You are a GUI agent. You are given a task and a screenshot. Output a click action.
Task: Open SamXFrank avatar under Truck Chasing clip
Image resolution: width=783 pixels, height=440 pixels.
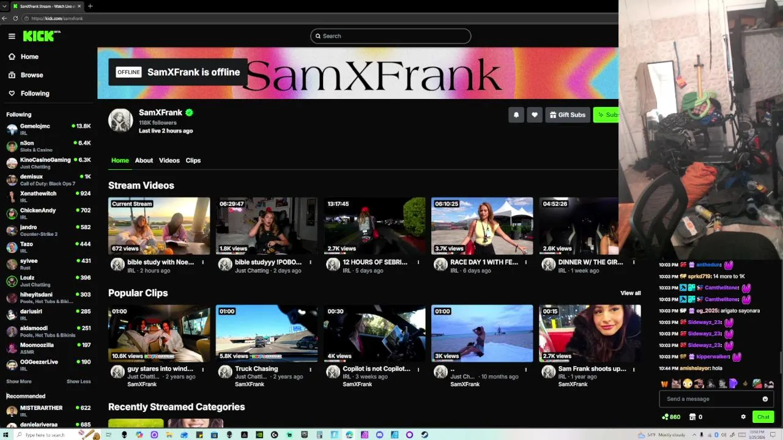(225, 372)
